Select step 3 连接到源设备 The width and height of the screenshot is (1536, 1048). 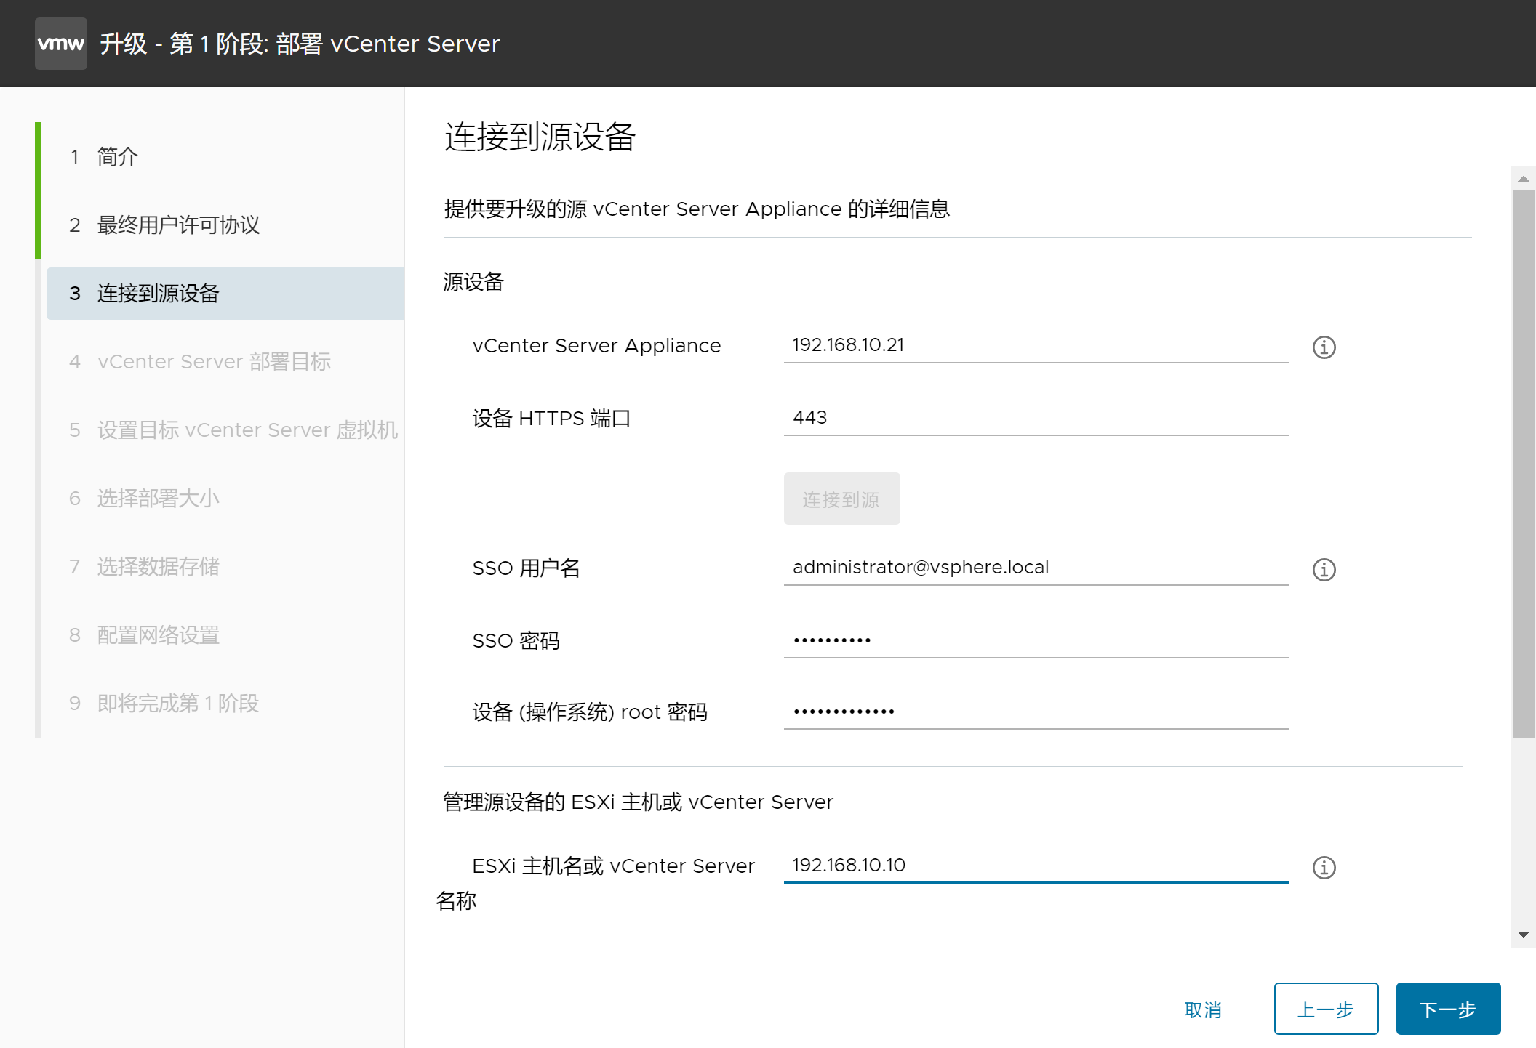[225, 294]
